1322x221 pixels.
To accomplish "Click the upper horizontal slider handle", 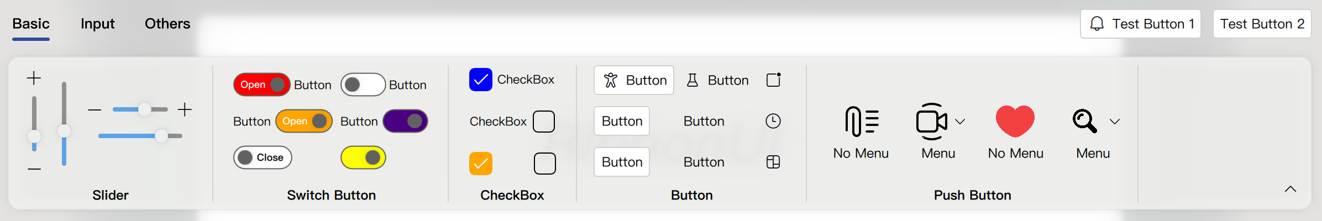I will click(144, 109).
